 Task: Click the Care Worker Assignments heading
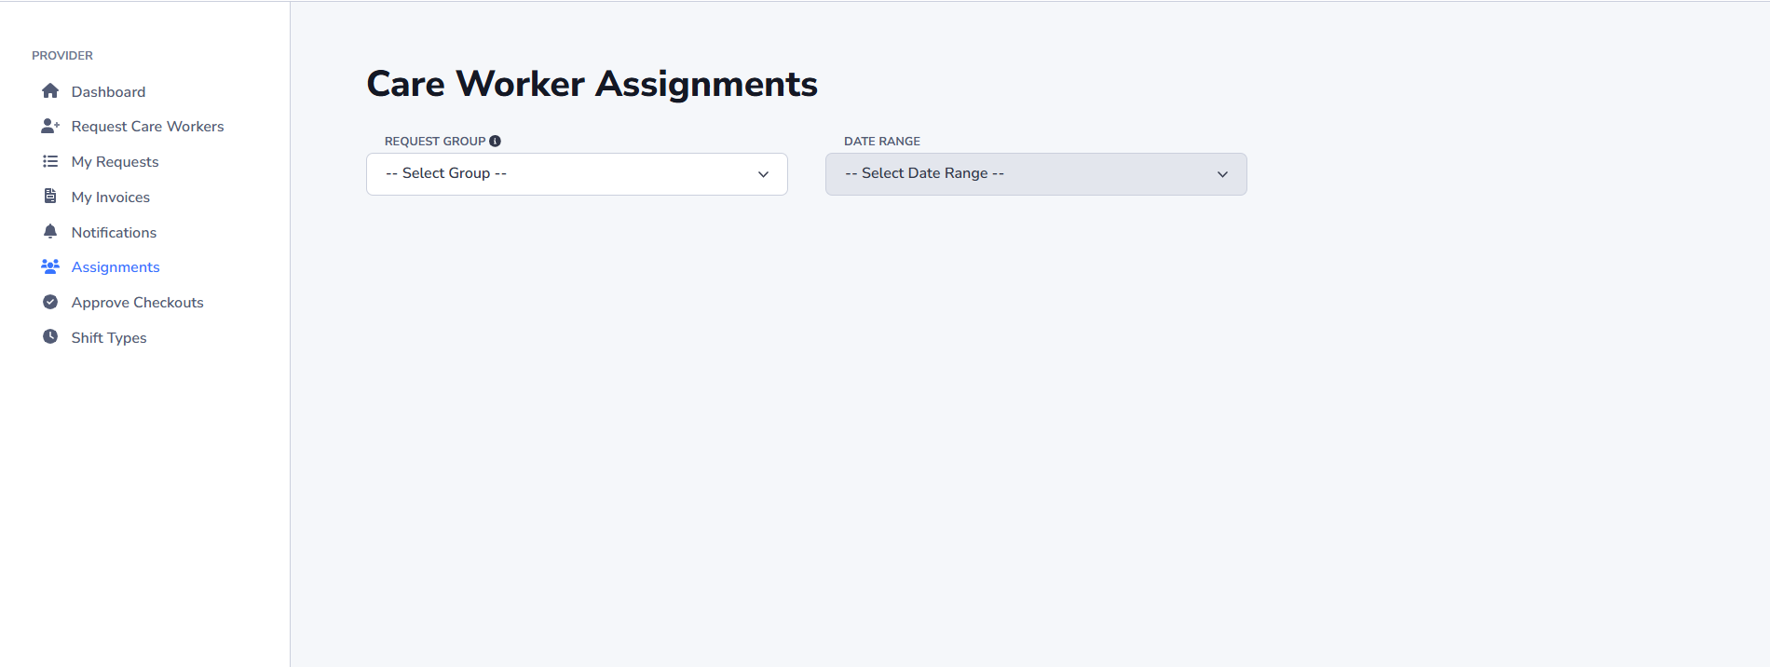click(592, 84)
